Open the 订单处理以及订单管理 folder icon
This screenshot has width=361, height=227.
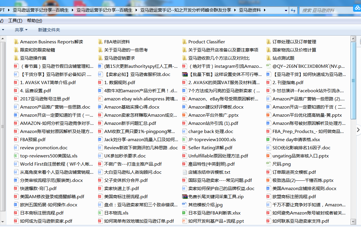click(x=269, y=42)
